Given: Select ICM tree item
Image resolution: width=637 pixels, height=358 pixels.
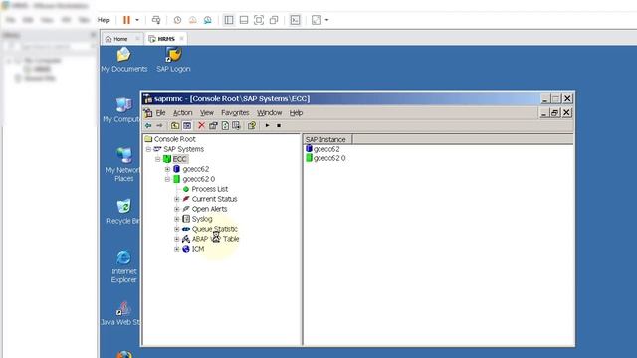Looking at the screenshot, I should (x=198, y=249).
